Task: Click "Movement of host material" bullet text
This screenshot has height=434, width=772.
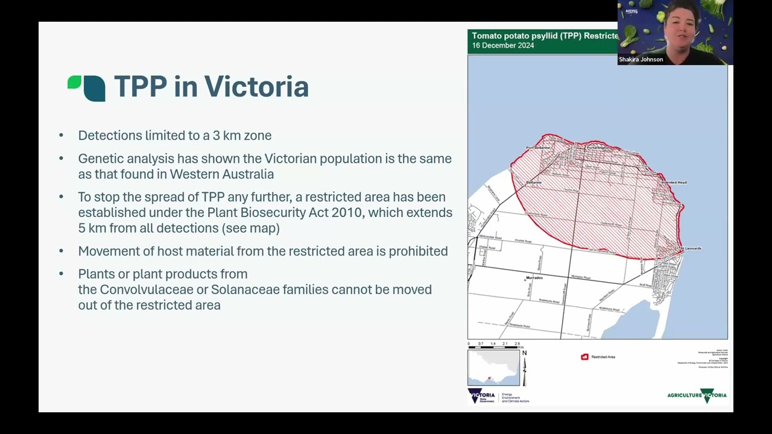Action: 263,251
